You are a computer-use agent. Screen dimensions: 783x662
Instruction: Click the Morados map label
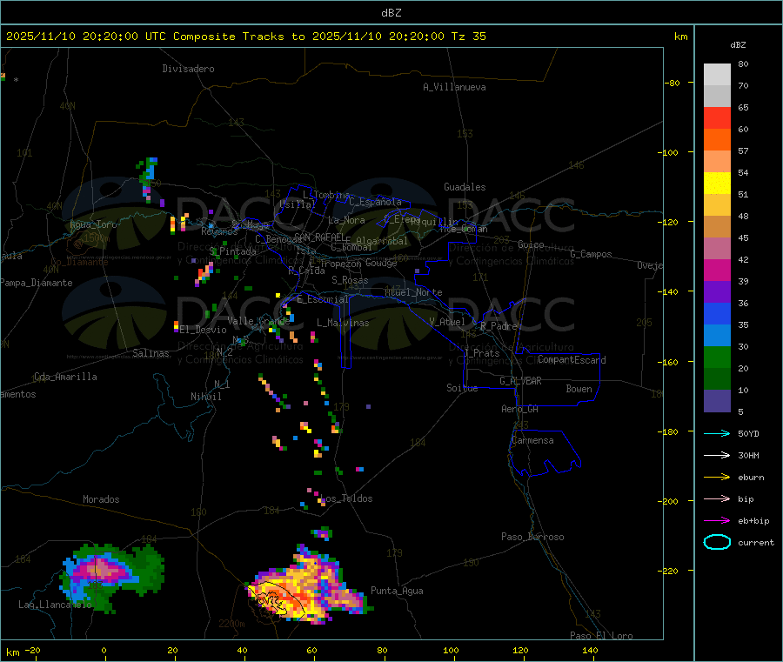101,499
